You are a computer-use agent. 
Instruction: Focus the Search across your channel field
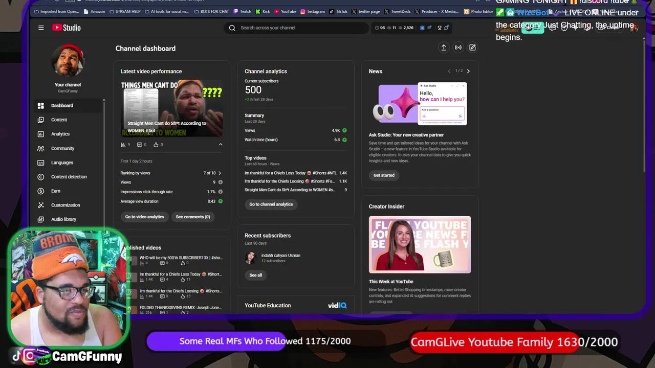tap(296, 28)
